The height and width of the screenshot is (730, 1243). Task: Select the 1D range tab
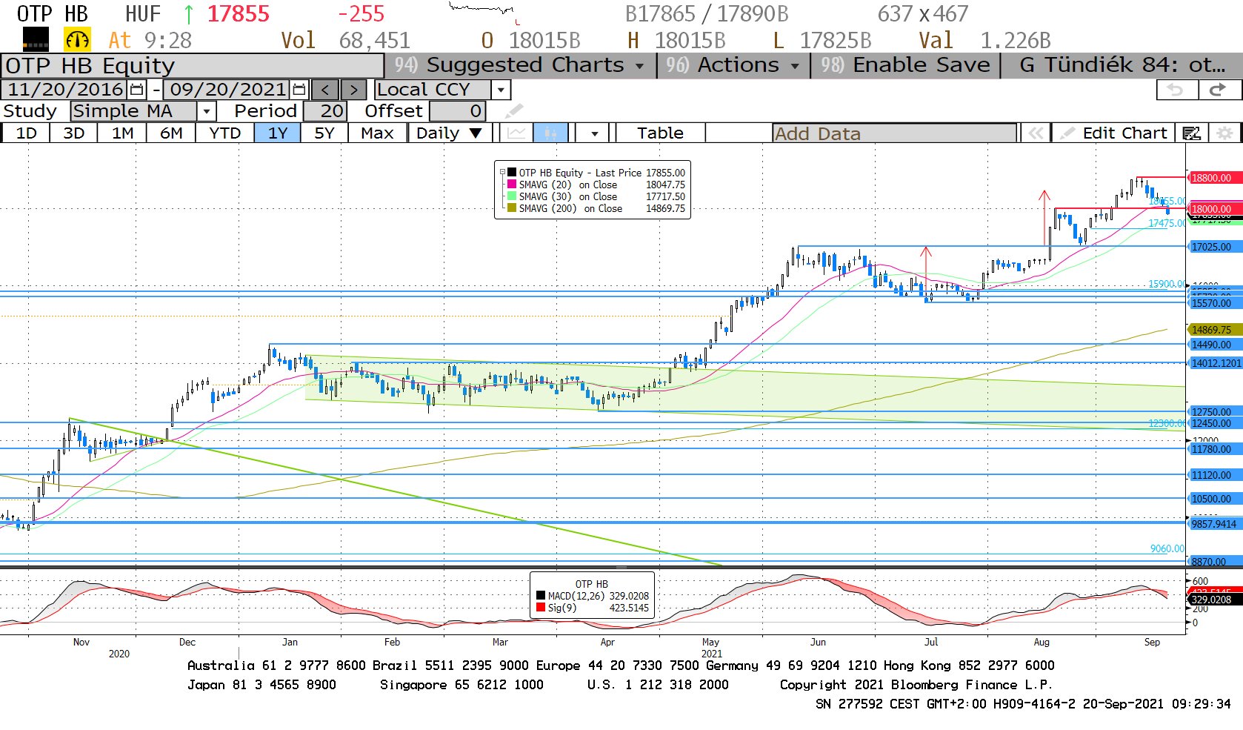click(26, 133)
